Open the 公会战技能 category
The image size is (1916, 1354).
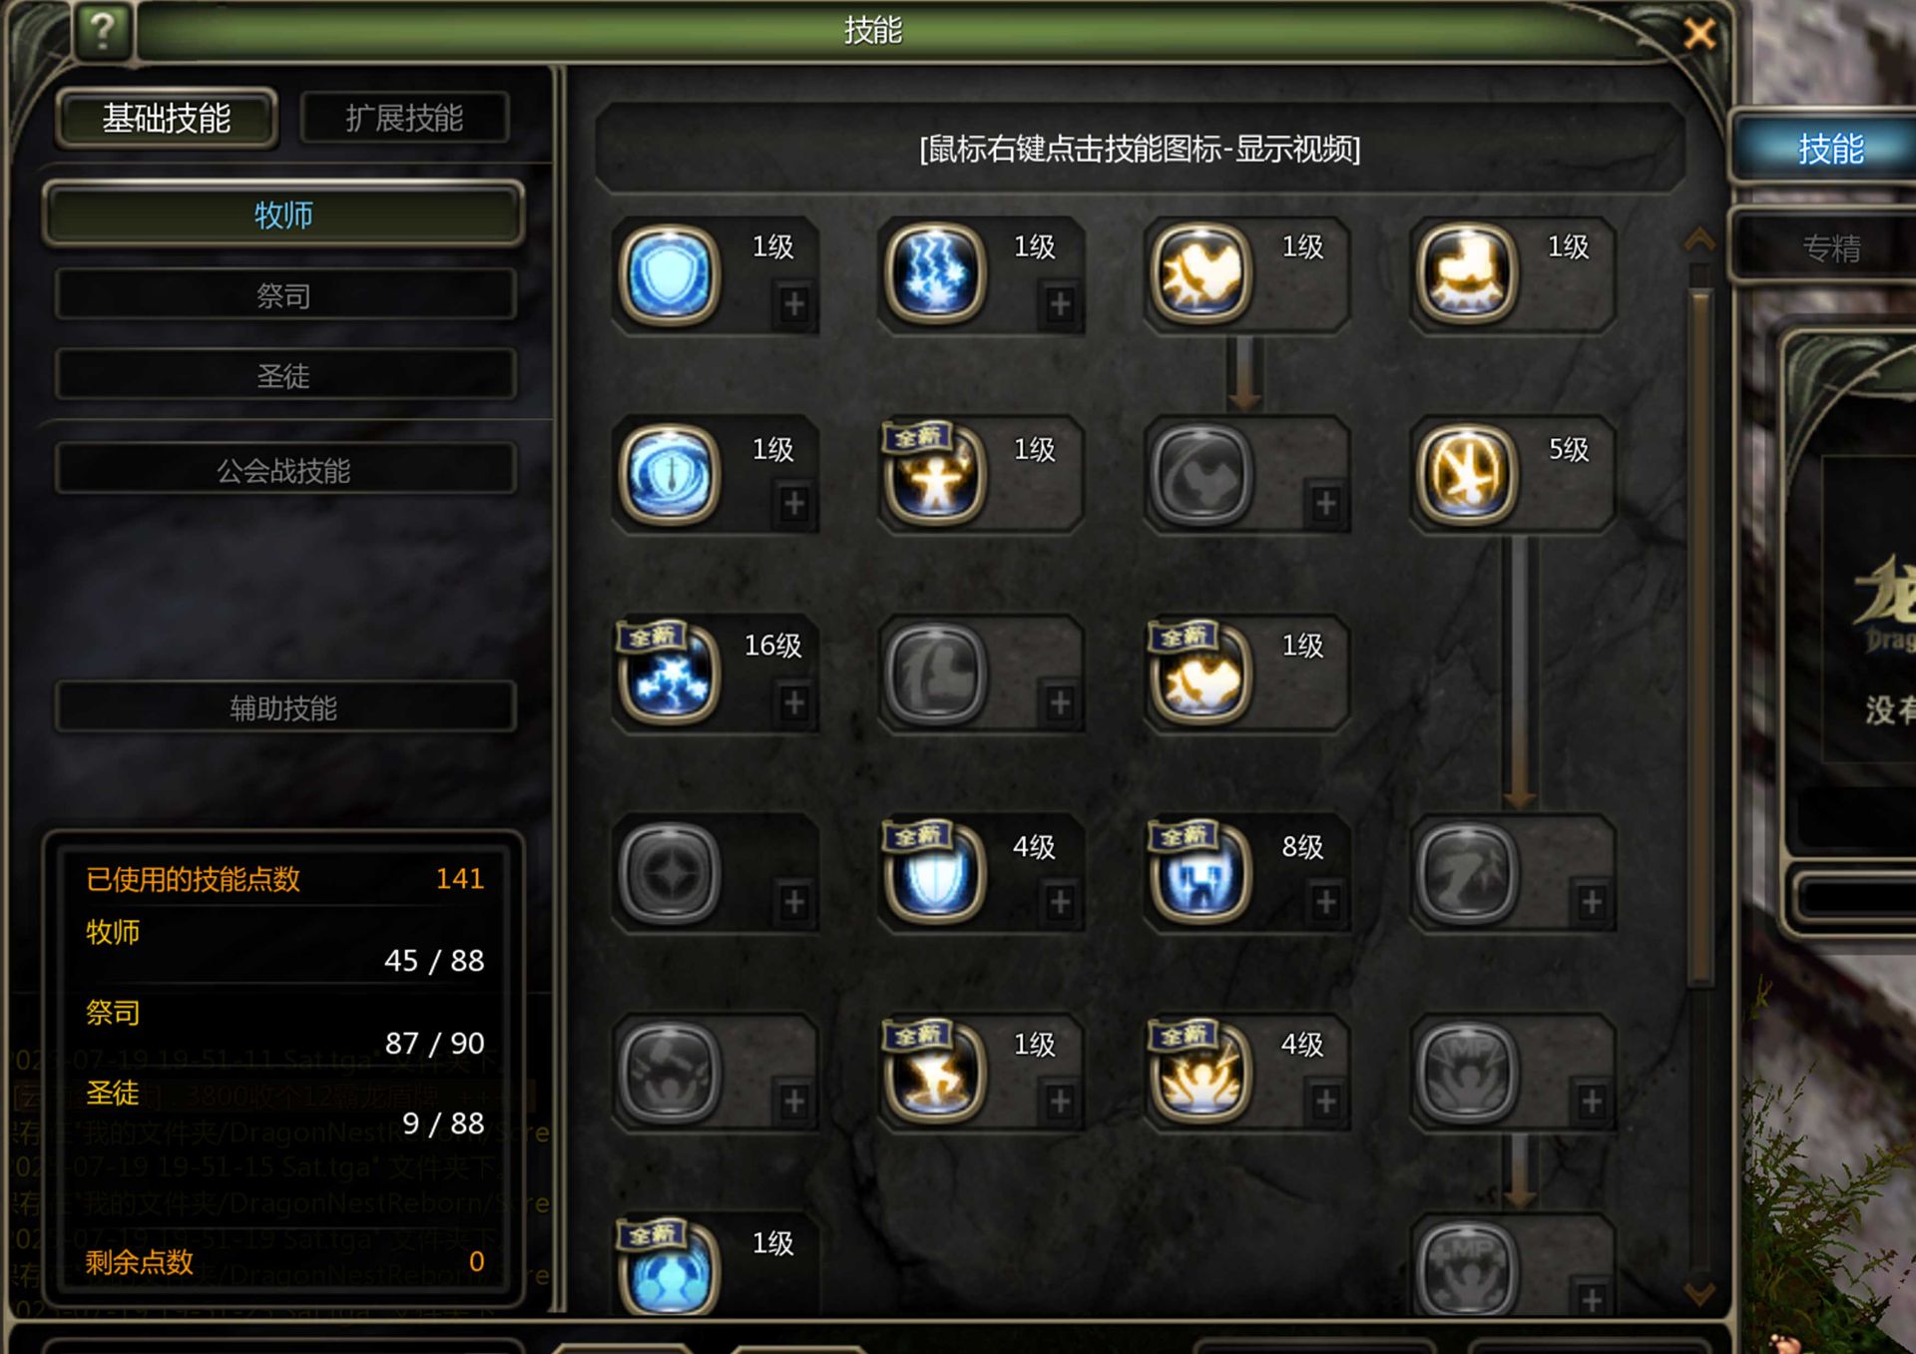[284, 470]
